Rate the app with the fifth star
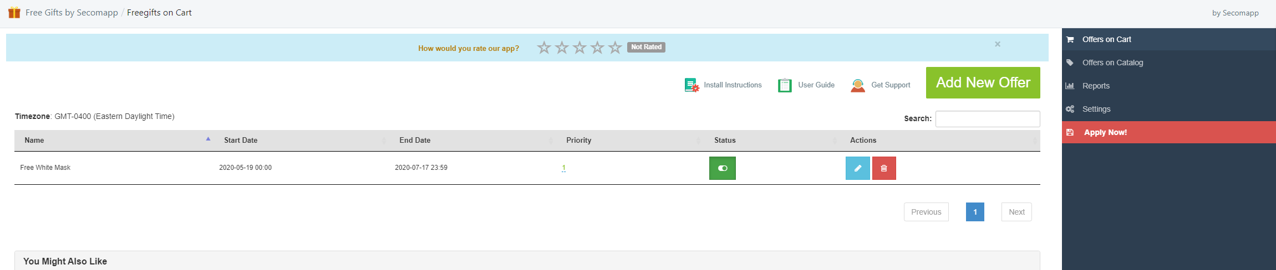This screenshot has height=270, width=1276. tap(615, 48)
